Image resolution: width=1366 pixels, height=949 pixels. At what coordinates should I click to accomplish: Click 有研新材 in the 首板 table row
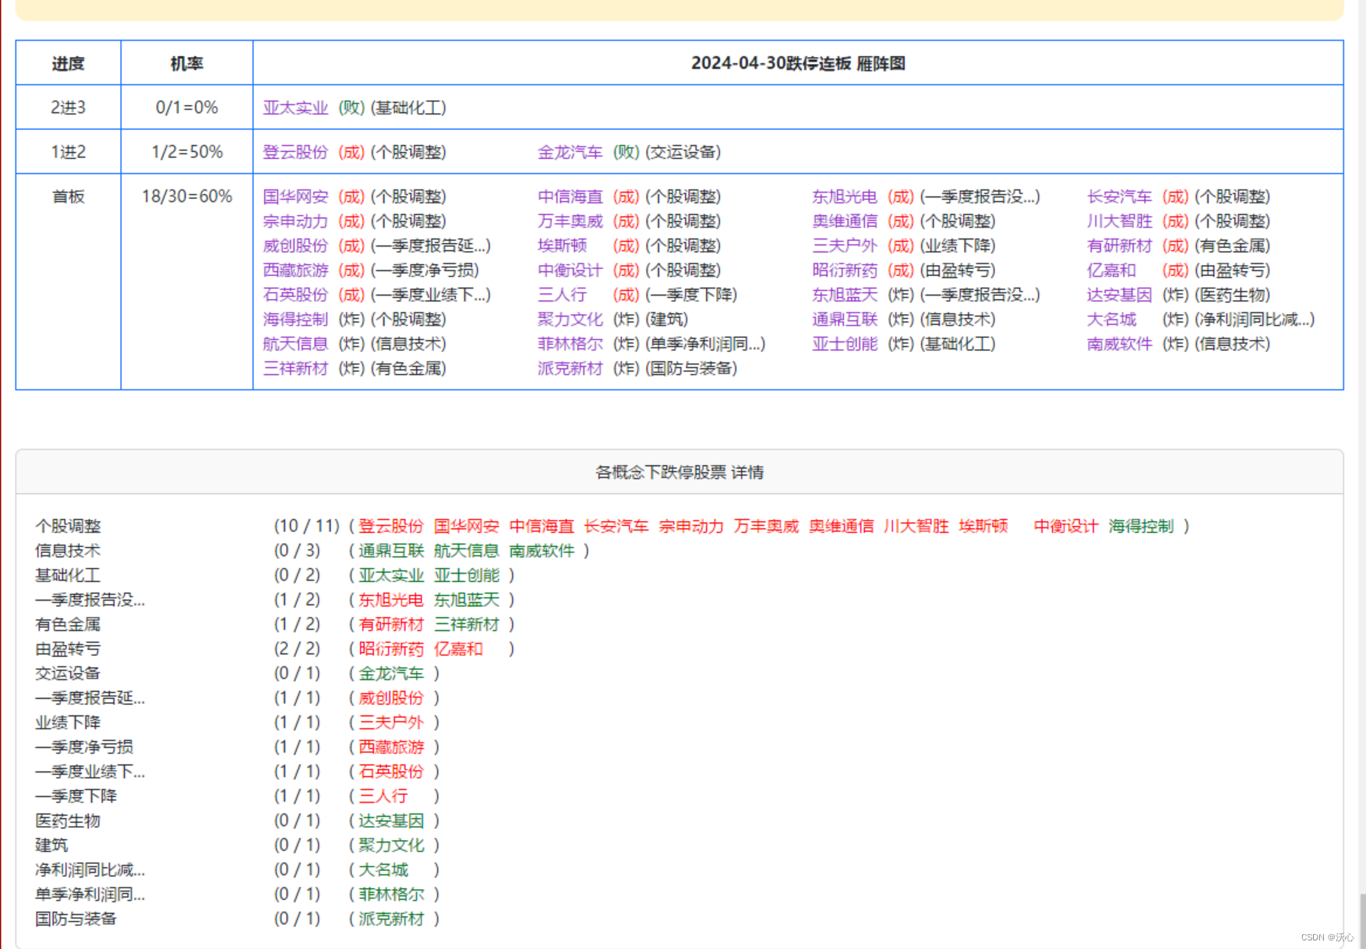[1120, 245]
